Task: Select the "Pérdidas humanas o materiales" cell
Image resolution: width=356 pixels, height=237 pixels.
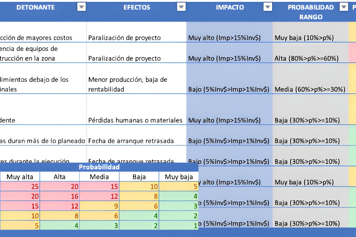Action: [x=135, y=120]
